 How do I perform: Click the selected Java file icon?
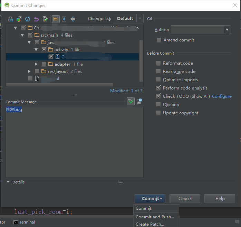tap(57, 57)
